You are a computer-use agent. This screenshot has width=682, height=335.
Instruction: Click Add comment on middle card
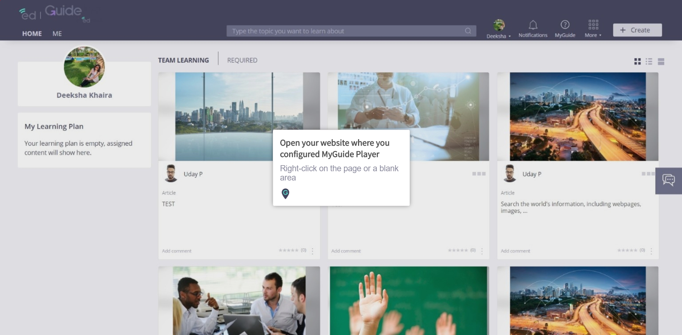click(346, 251)
